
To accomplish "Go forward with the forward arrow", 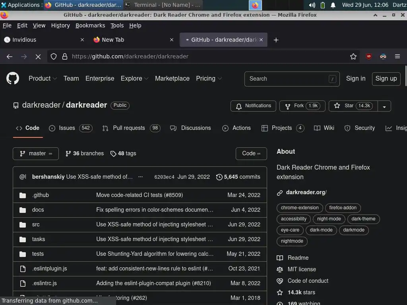I will [24, 56].
